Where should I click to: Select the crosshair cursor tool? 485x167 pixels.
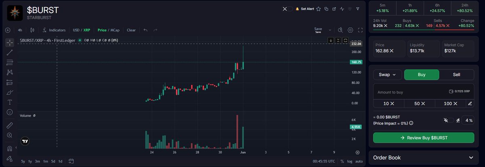pyautogui.click(x=10, y=43)
